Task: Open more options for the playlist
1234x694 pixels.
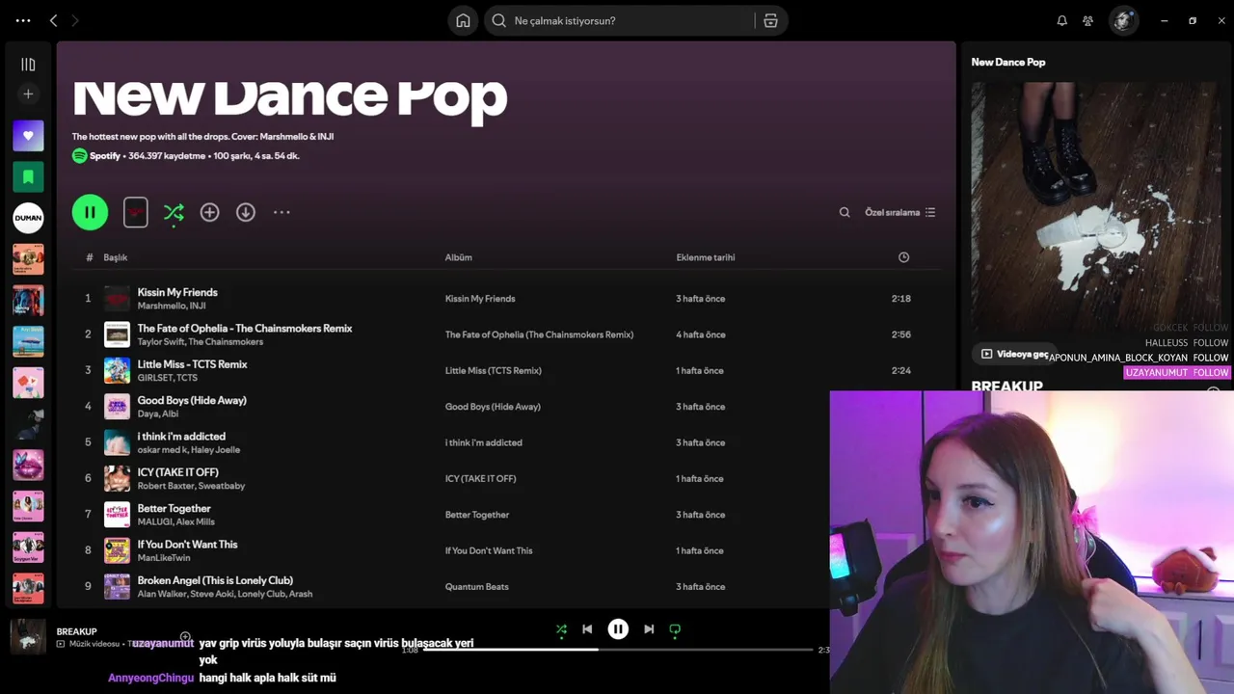Action: pos(282,212)
